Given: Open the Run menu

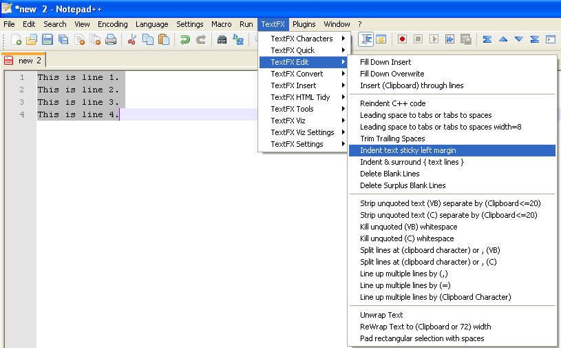Looking at the screenshot, I should 246,24.
